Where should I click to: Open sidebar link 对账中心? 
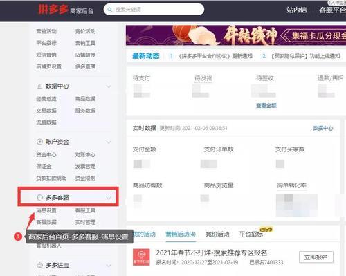[85, 154]
